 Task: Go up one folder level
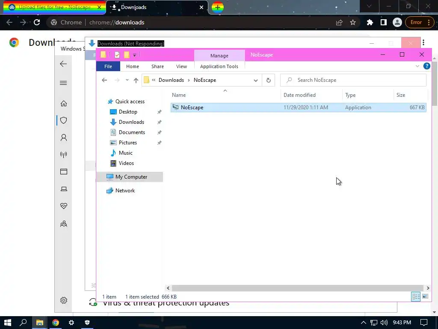point(136,80)
